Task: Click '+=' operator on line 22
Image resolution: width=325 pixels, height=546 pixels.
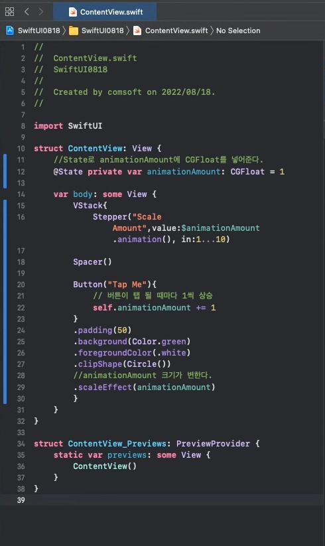Action: point(201,308)
